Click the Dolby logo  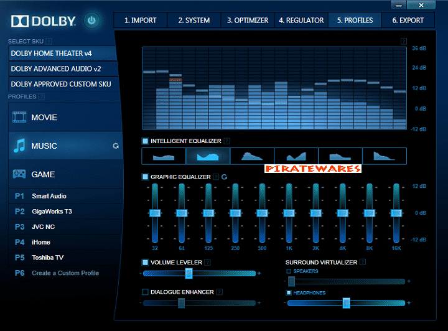[44, 21]
